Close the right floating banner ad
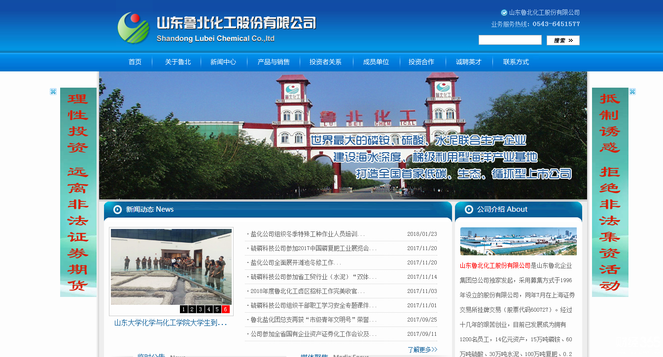This screenshot has width=663, height=357. [x=632, y=92]
